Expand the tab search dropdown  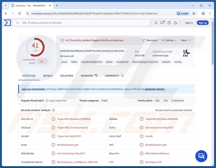5,5
